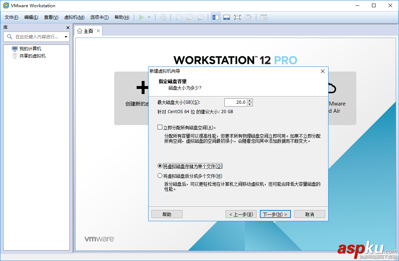This screenshot has height=261, width=399.
Task: Click the full screen mode icon
Action: (237, 17)
